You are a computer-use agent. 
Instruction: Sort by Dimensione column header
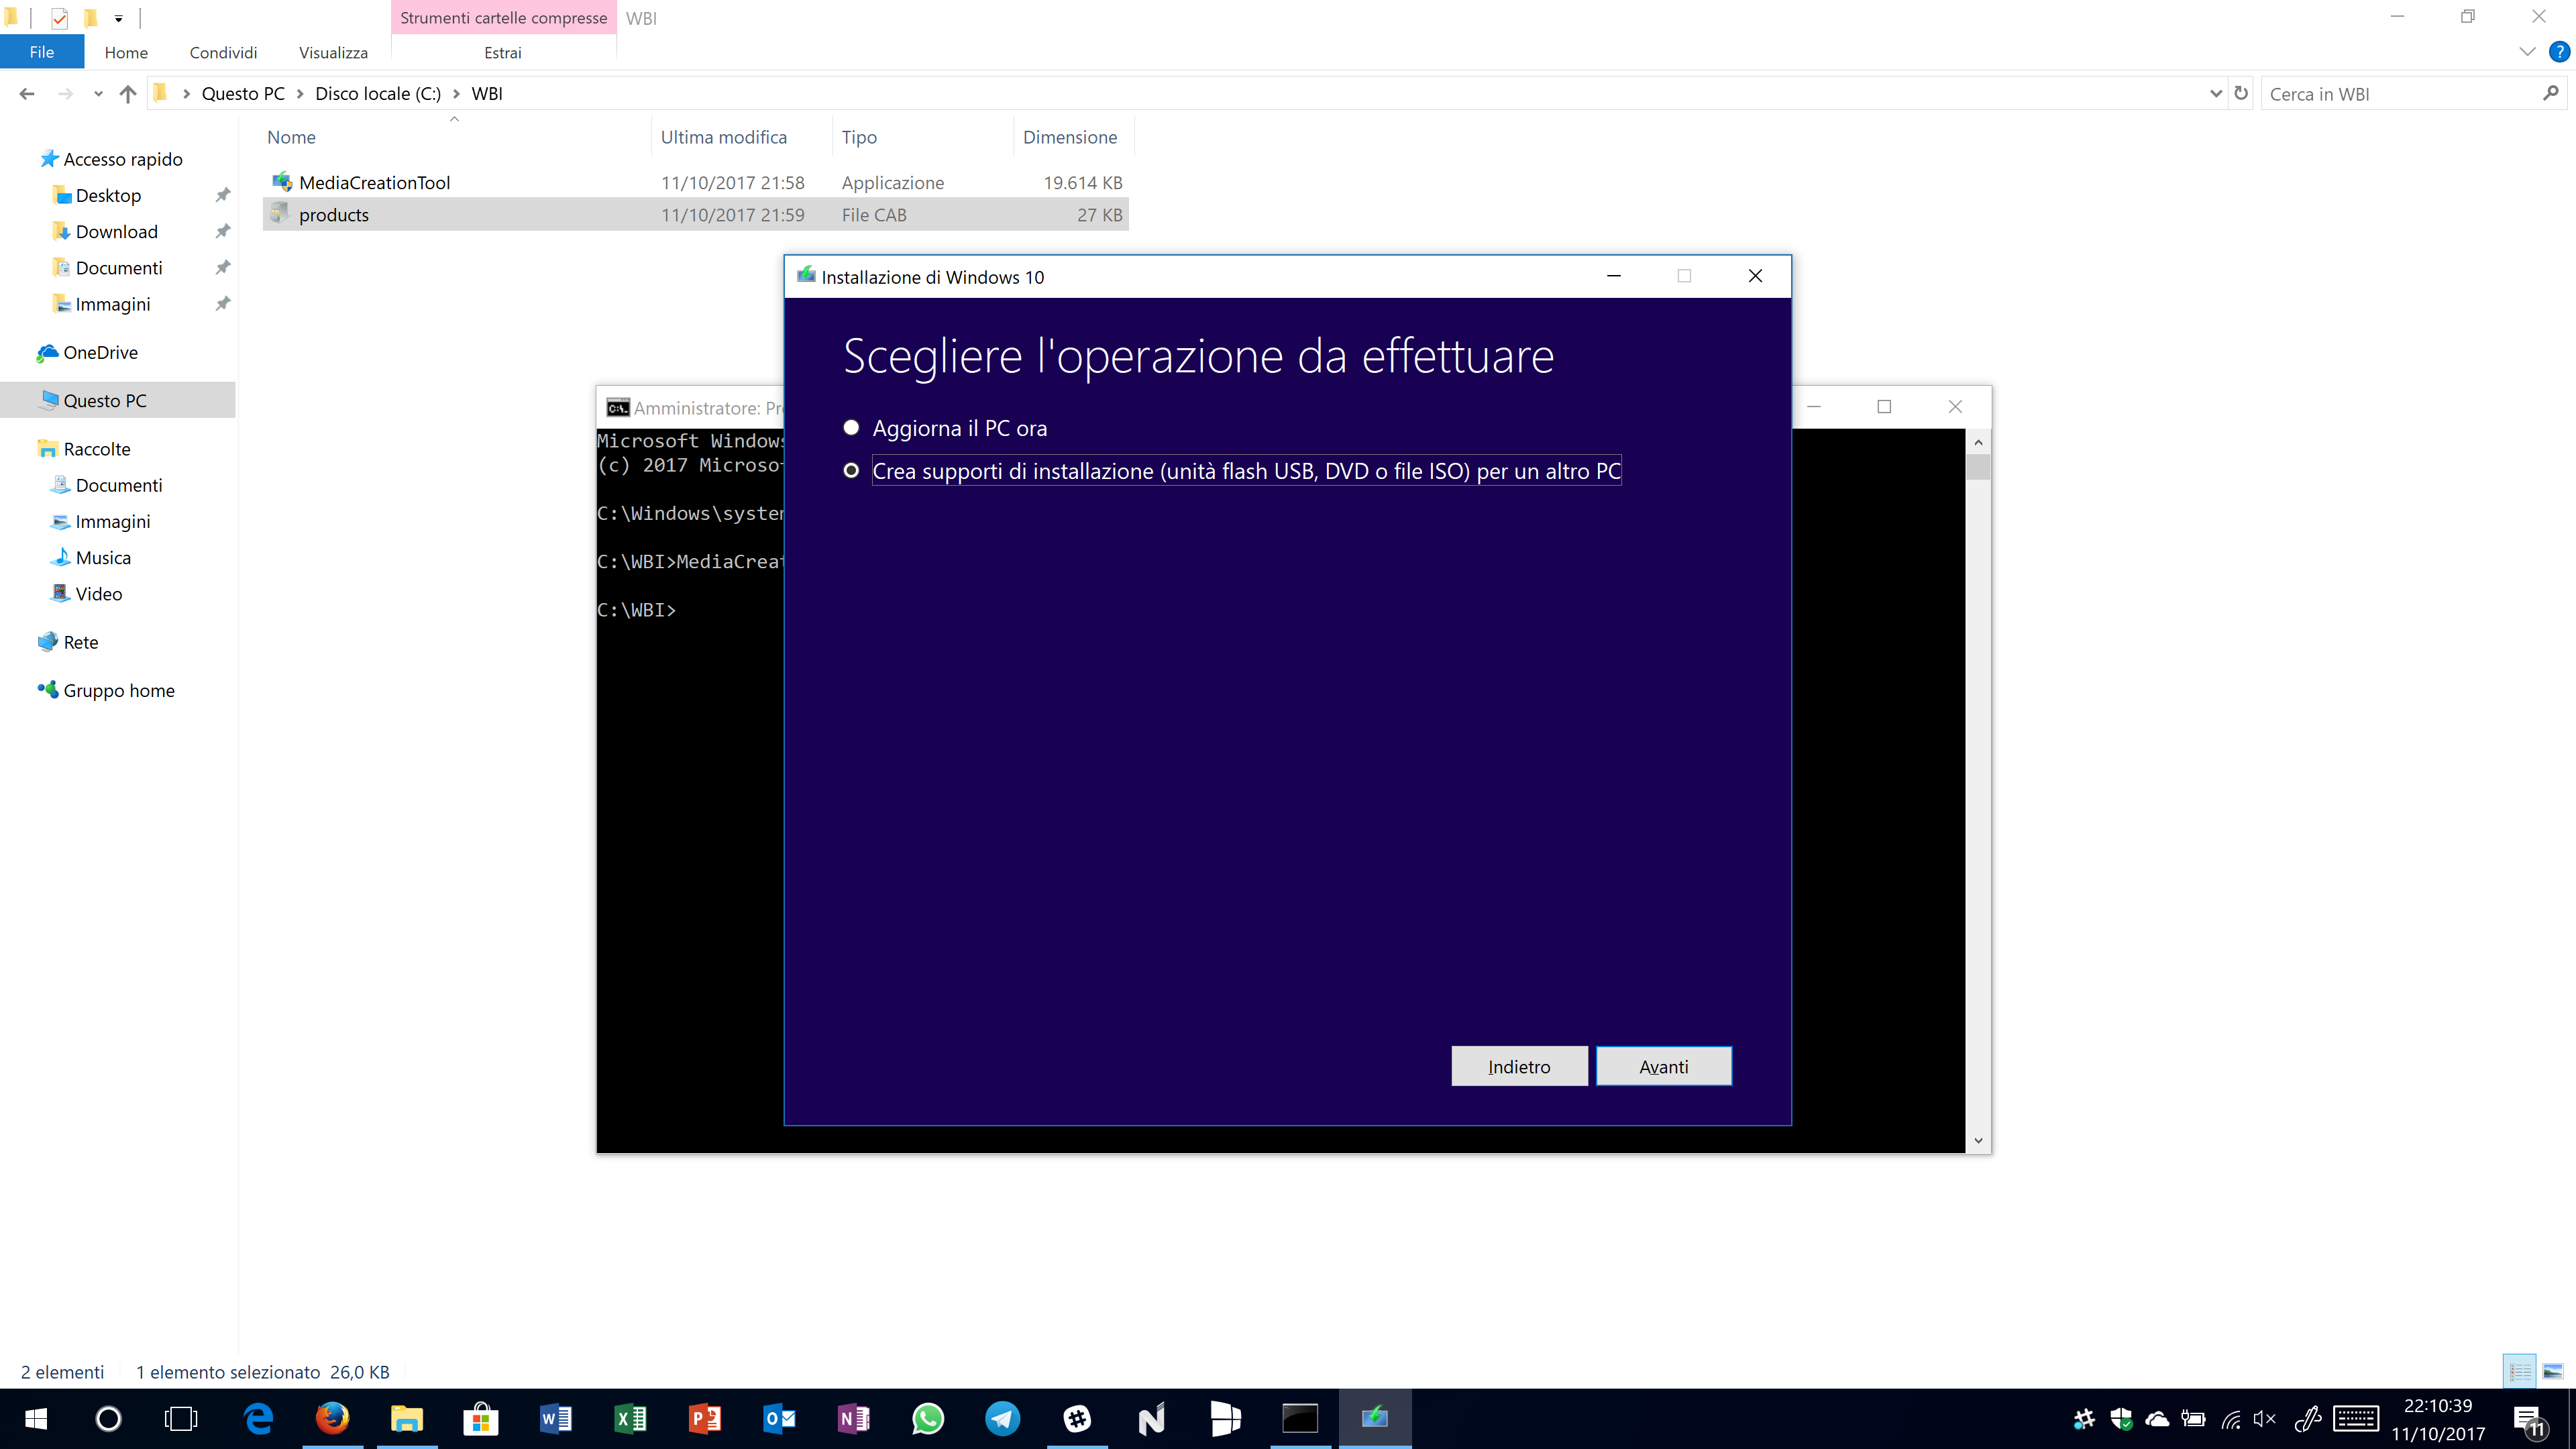pyautogui.click(x=1070, y=137)
